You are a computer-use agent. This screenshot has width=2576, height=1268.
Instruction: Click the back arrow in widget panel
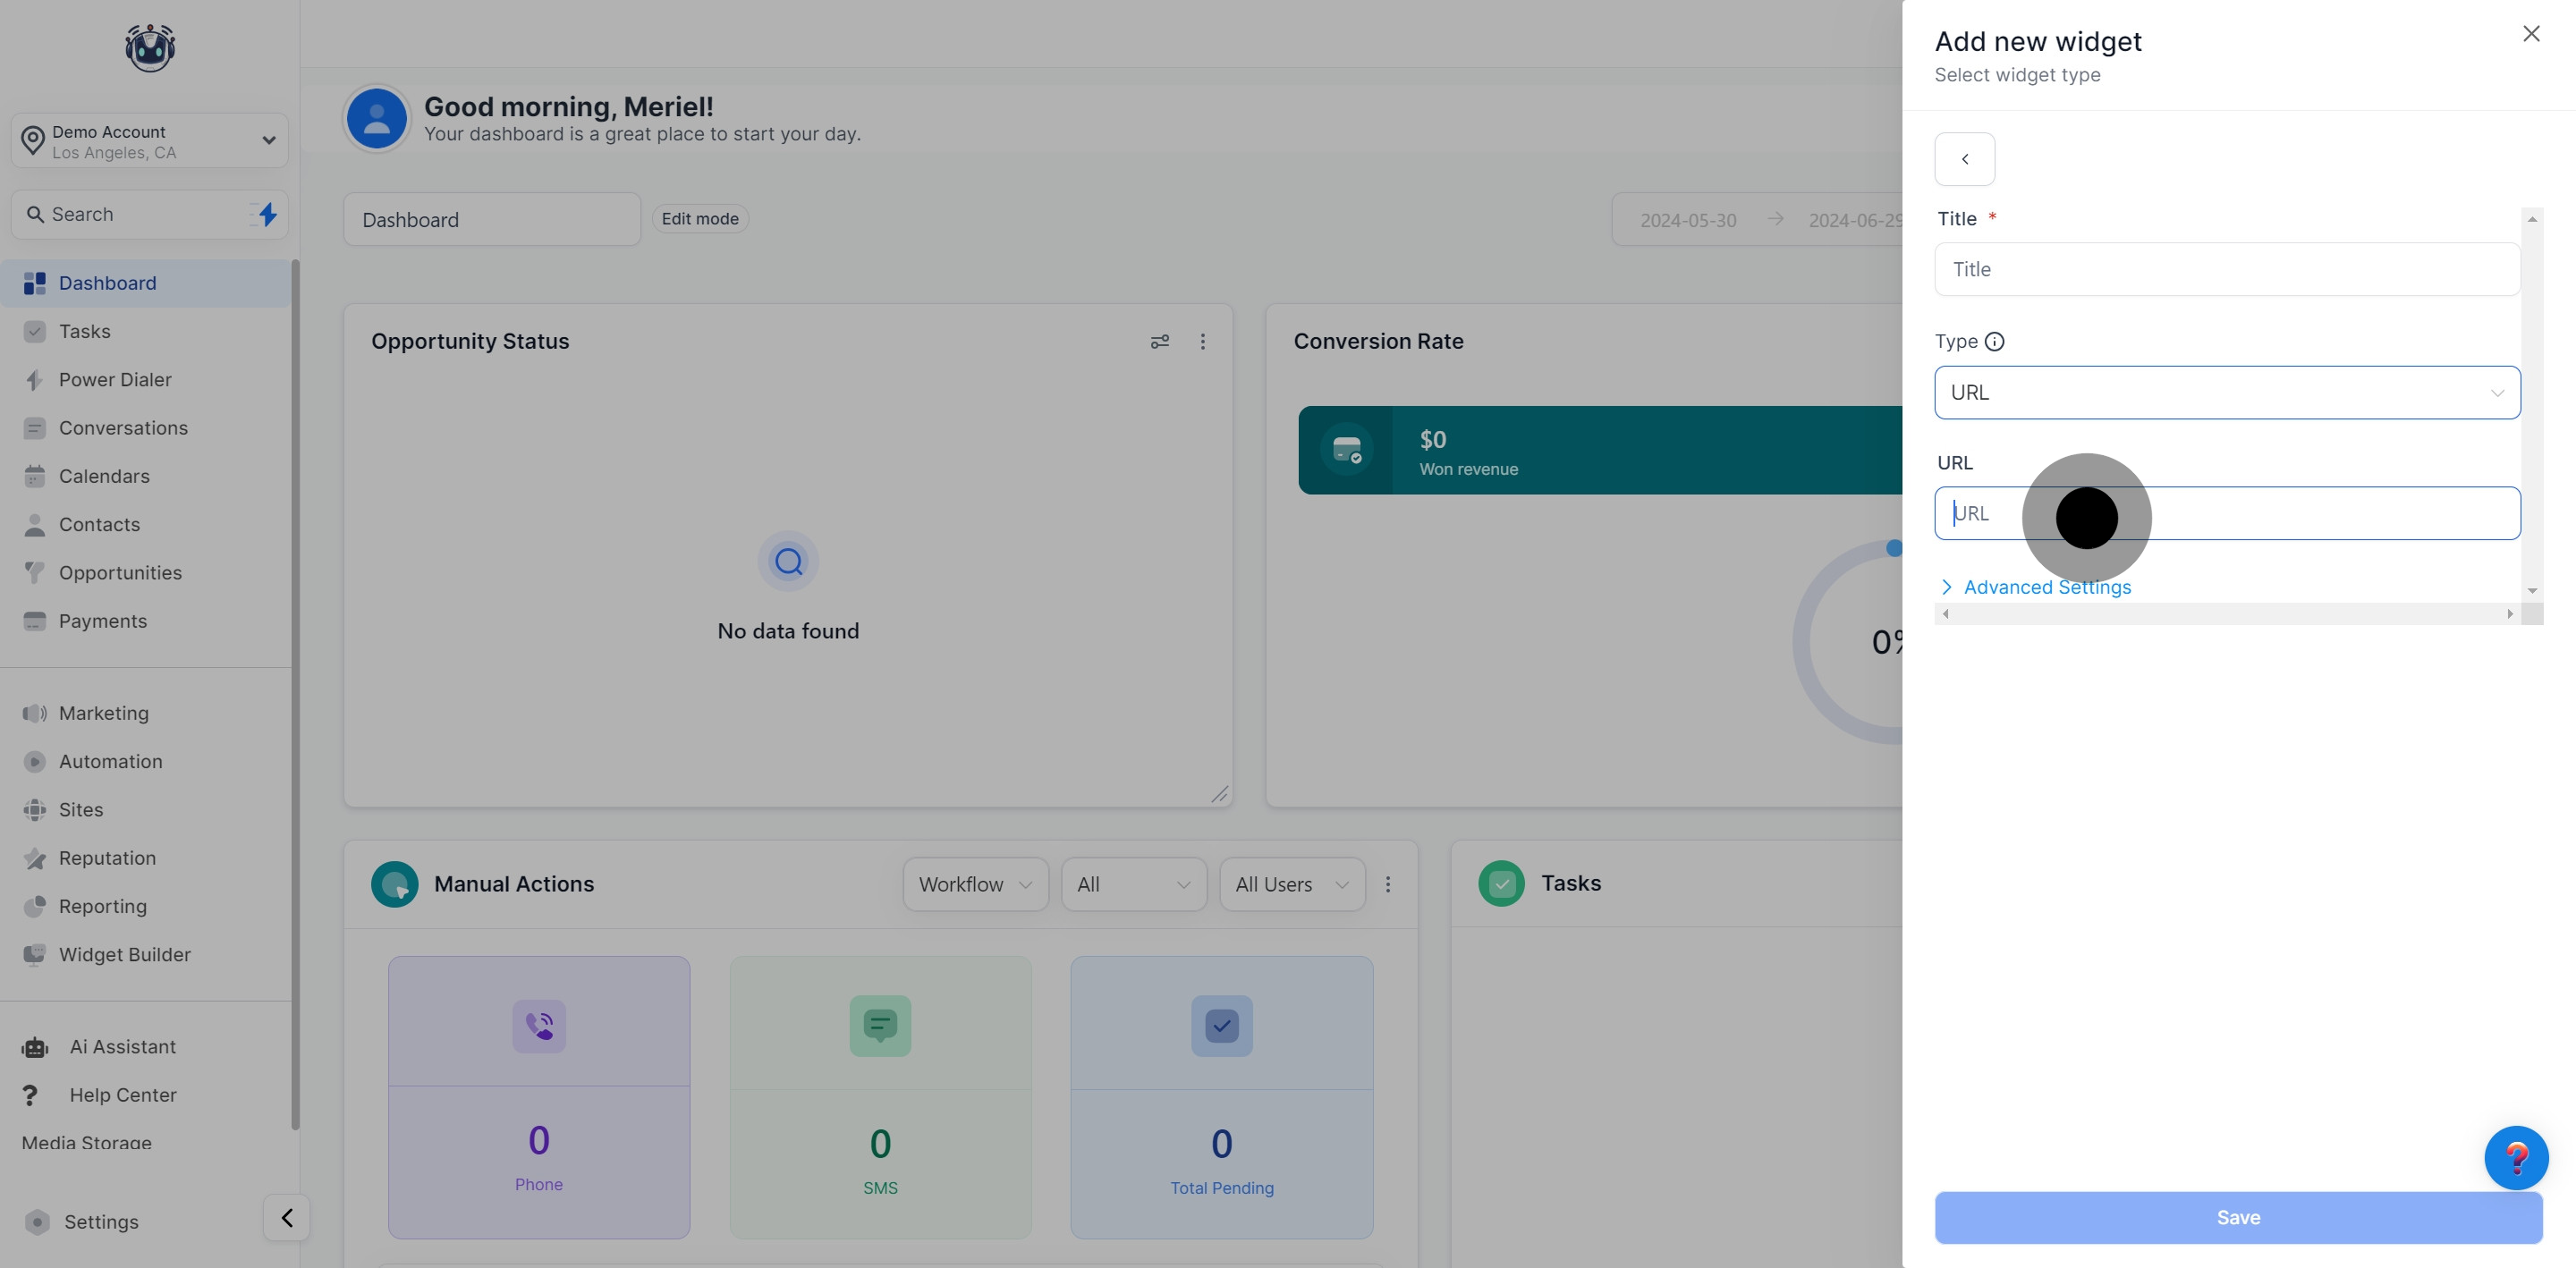tap(1964, 159)
